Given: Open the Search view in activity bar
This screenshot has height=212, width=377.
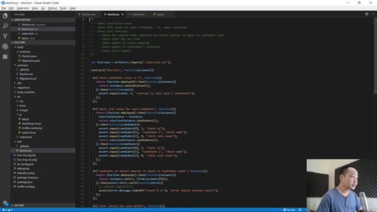Looking at the screenshot, I should tap(5, 26).
